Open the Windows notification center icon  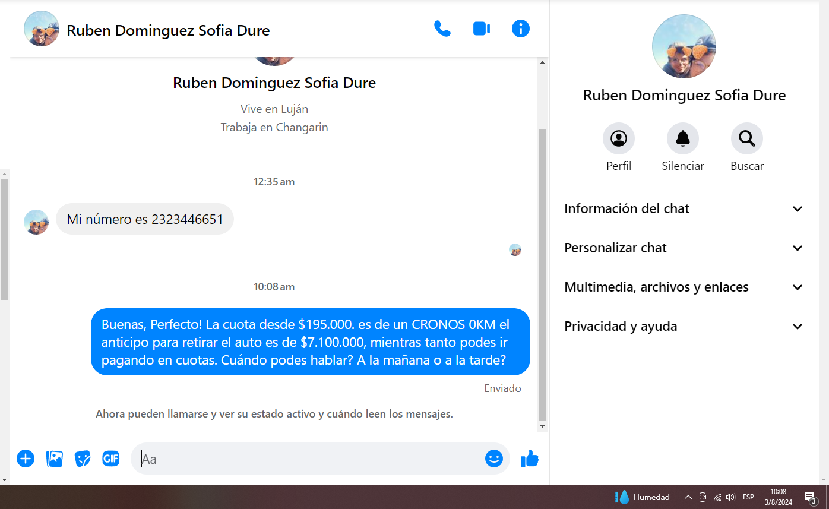point(810,497)
